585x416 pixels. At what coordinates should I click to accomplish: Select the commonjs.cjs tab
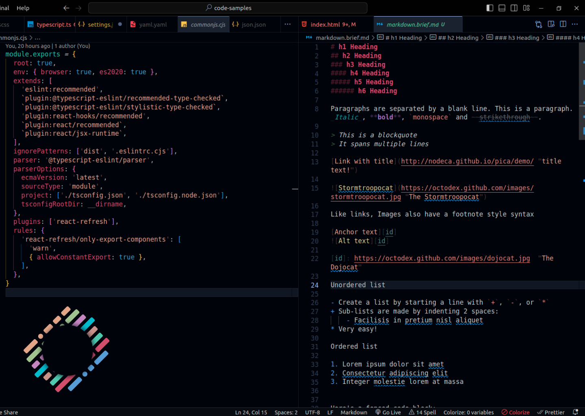click(x=204, y=24)
